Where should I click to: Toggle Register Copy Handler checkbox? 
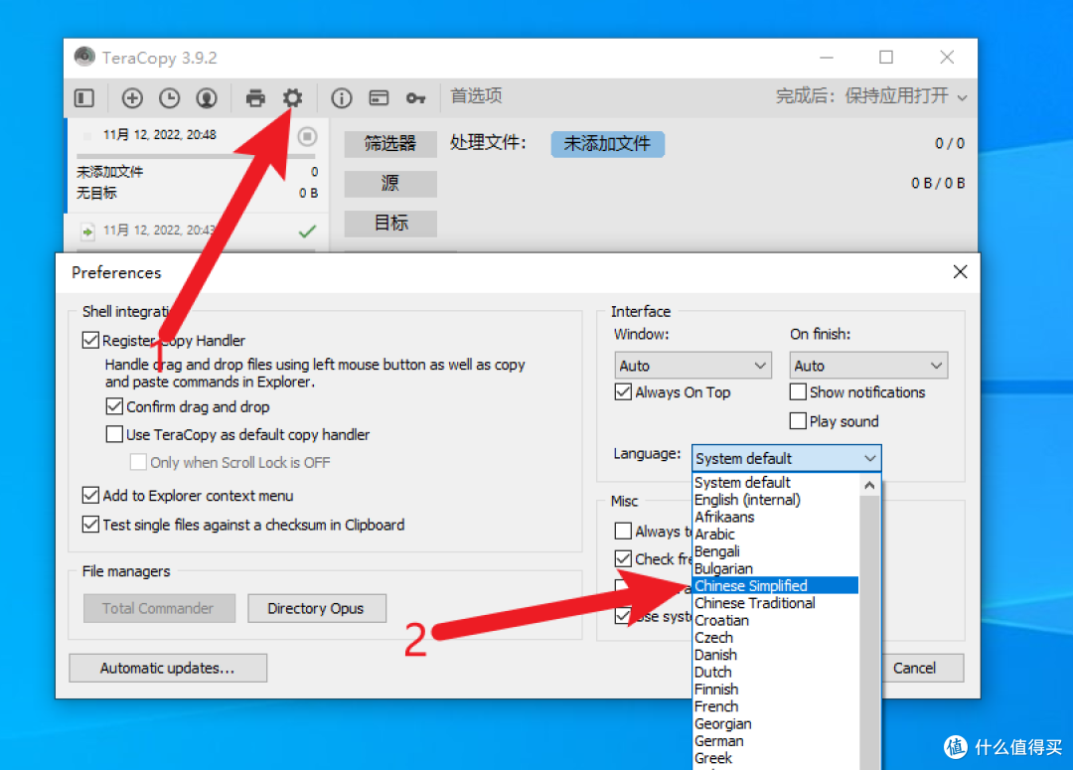90,340
